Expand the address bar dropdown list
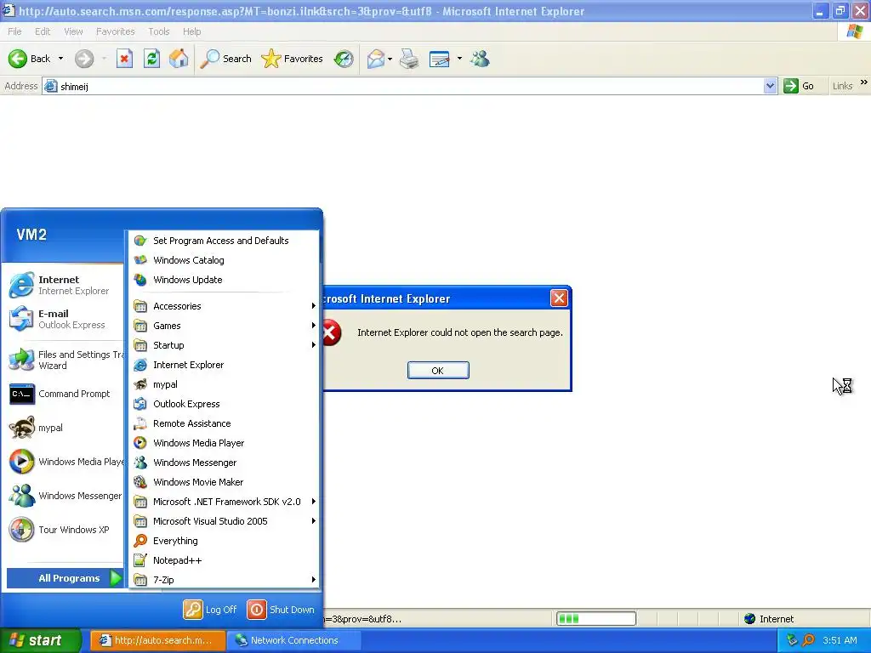871x653 pixels. coord(770,86)
